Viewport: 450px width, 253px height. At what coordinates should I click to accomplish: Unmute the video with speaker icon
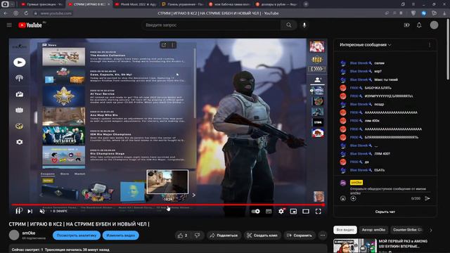pyautogui.click(x=42, y=211)
